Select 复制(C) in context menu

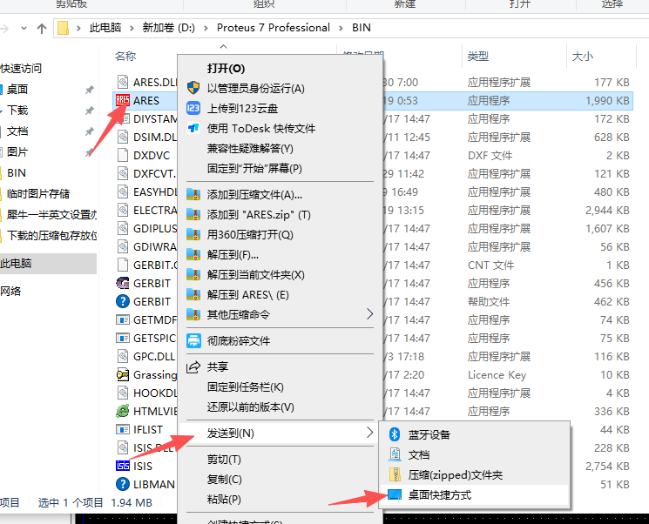point(225,479)
